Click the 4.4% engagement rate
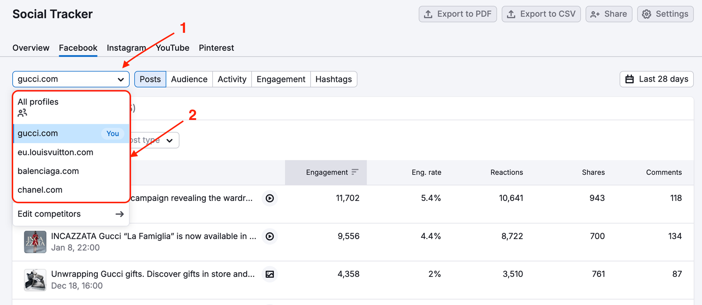Image resolution: width=702 pixels, height=305 pixels. [x=431, y=236]
